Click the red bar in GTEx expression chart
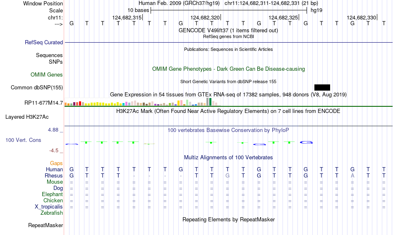393x235 pixels. (80, 103)
